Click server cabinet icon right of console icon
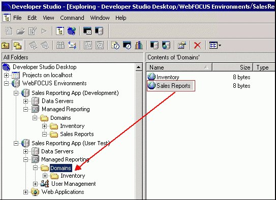The height and width of the screenshot is (200, 276). pyautogui.click(x=99, y=31)
